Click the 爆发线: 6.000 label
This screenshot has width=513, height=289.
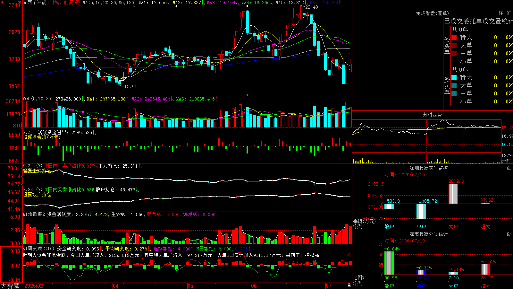coord(199,214)
